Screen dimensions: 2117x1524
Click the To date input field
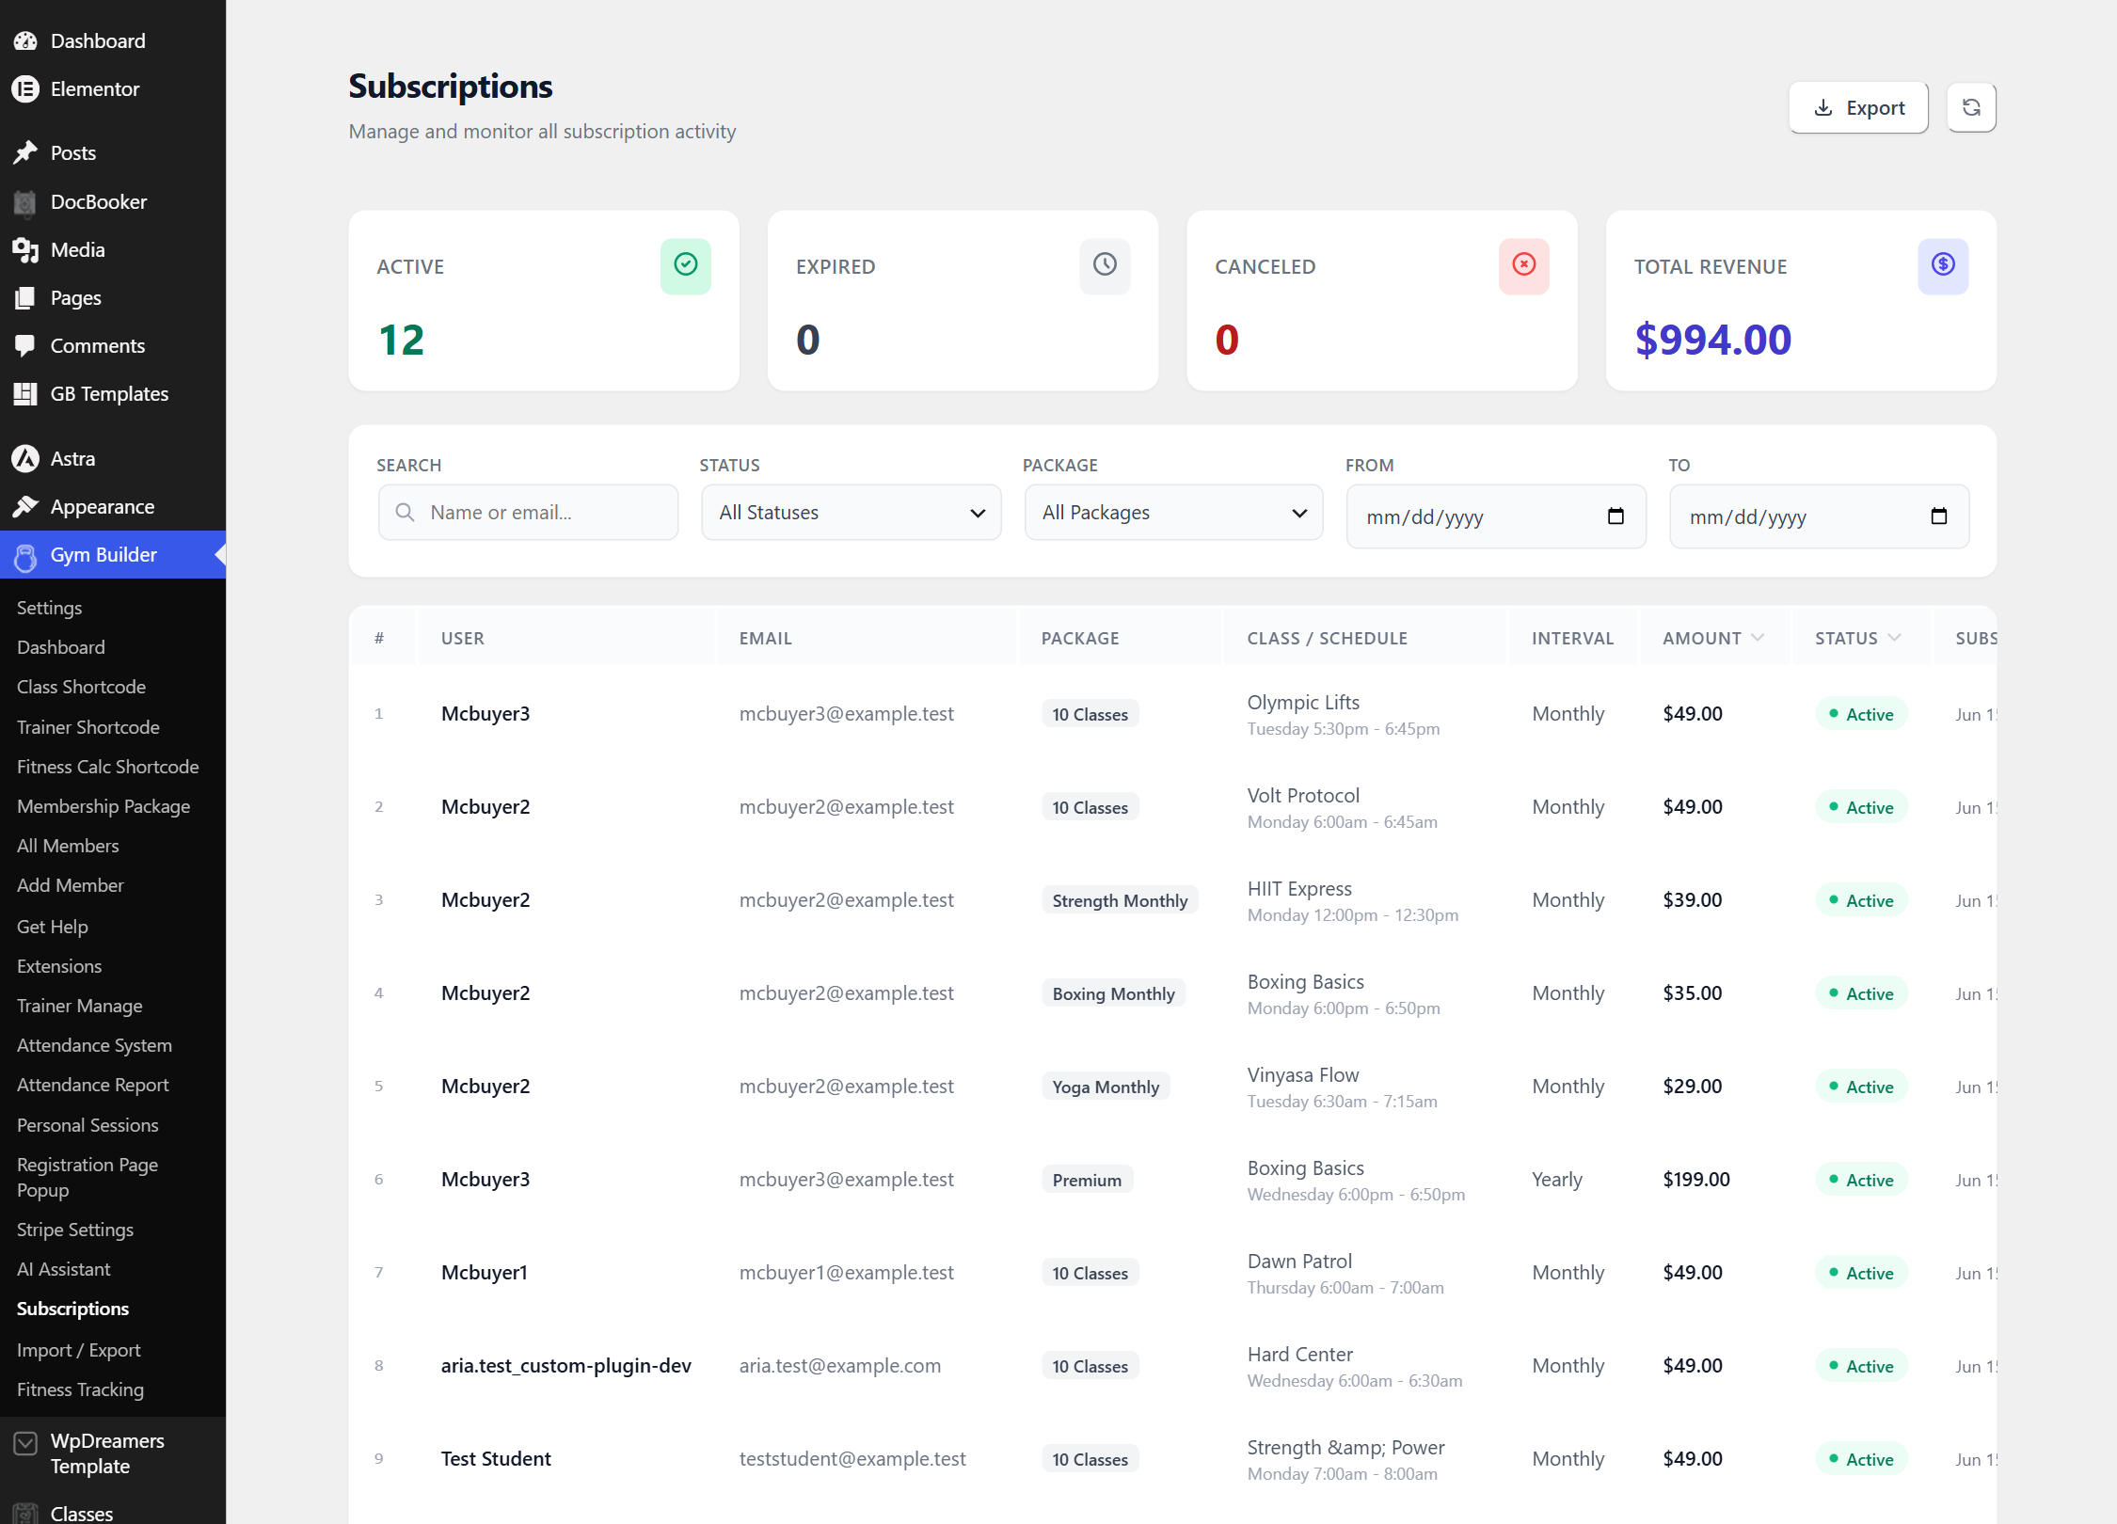pyautogui.click(x=1819, y=516)
